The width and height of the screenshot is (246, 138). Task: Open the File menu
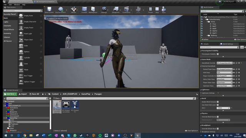click(5, 5)
